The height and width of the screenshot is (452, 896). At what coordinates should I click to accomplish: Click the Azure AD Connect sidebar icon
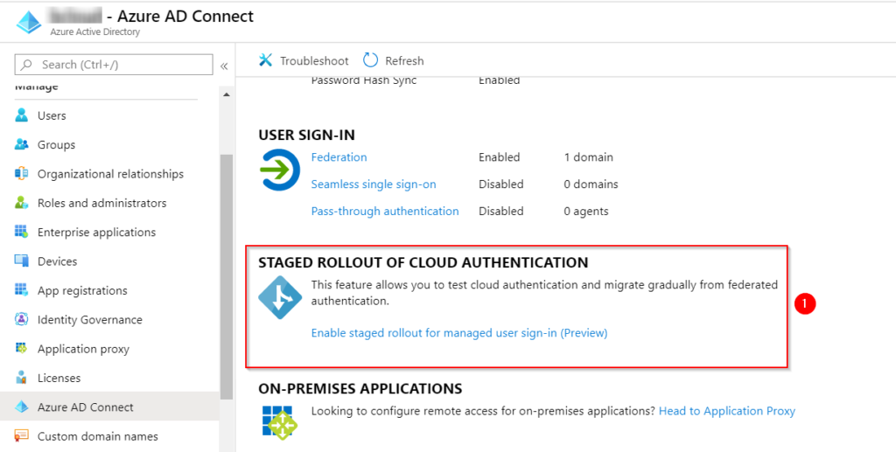[22, 407]
